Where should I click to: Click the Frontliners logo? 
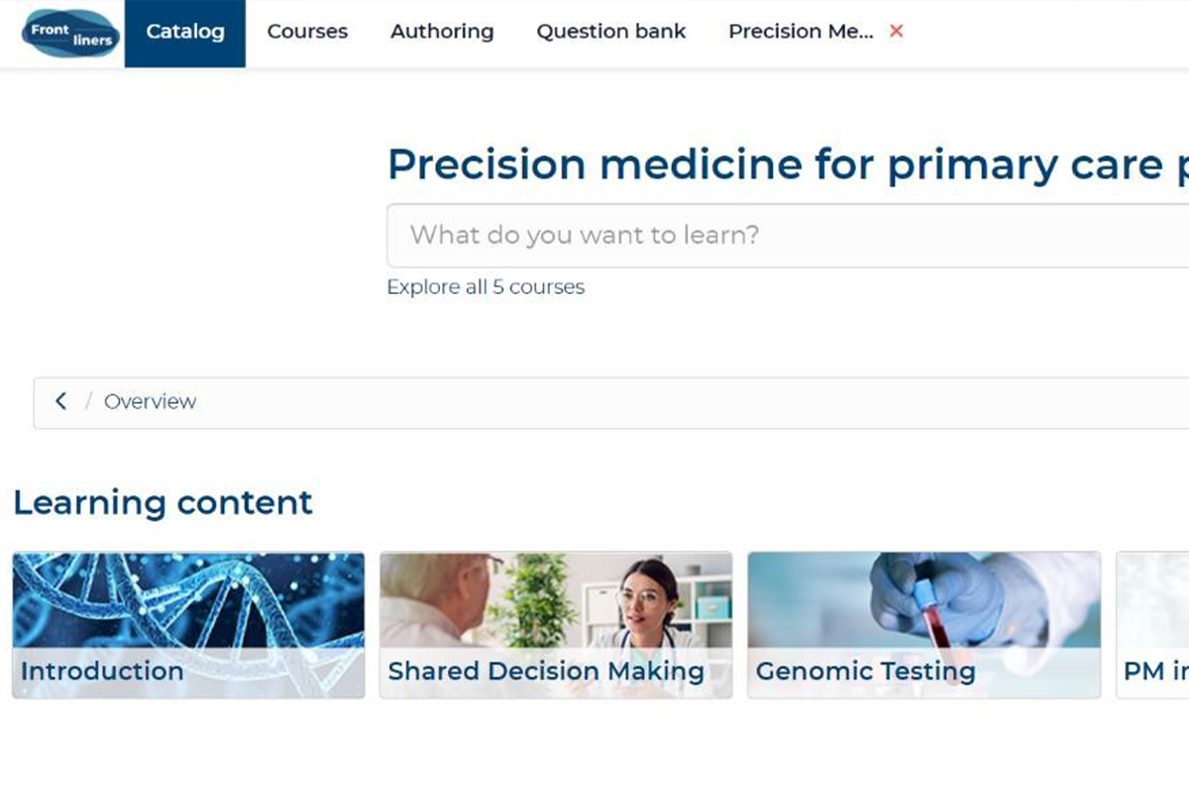click(70, 33)
